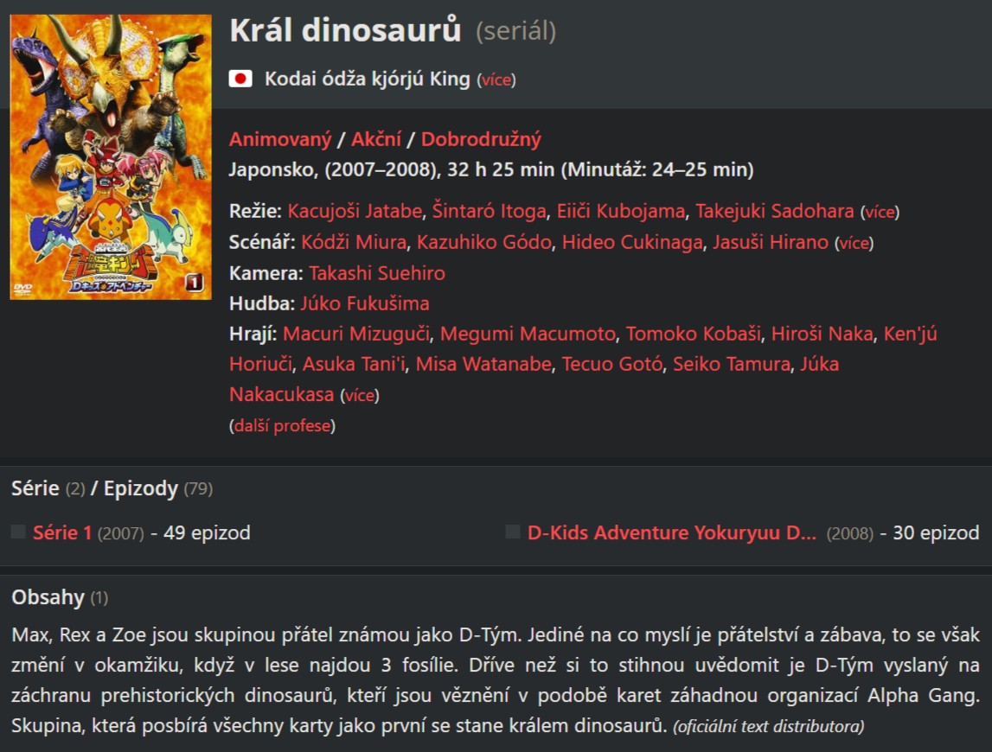This screenshot has height=752, width=992.
Task: Open the Série 1 season page
Action: 62,532
